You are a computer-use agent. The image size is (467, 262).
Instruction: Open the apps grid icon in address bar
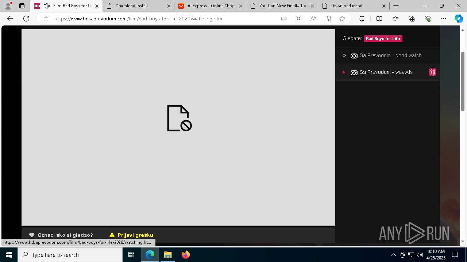pyautogui.click(x=298, y=19)
